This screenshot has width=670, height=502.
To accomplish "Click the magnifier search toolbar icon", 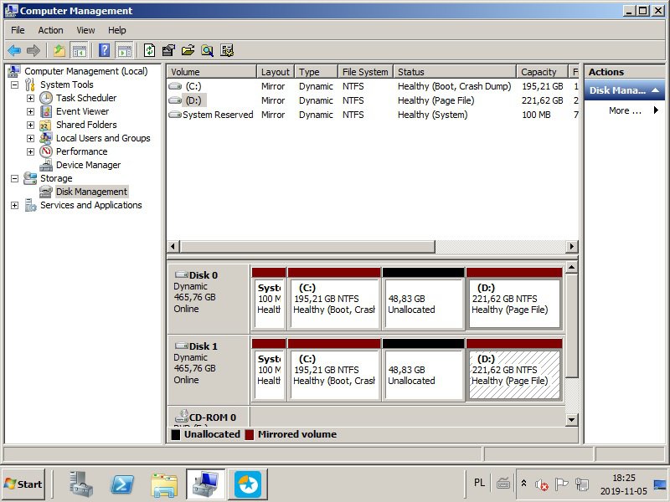I will coord(207,50).
